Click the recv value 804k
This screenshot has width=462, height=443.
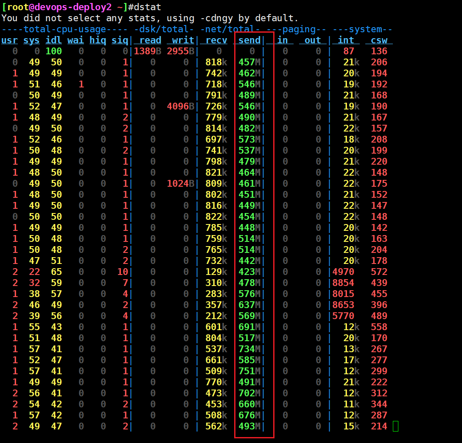tap(216, 338)
